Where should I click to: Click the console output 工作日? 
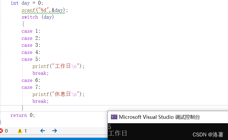(117, 133)
